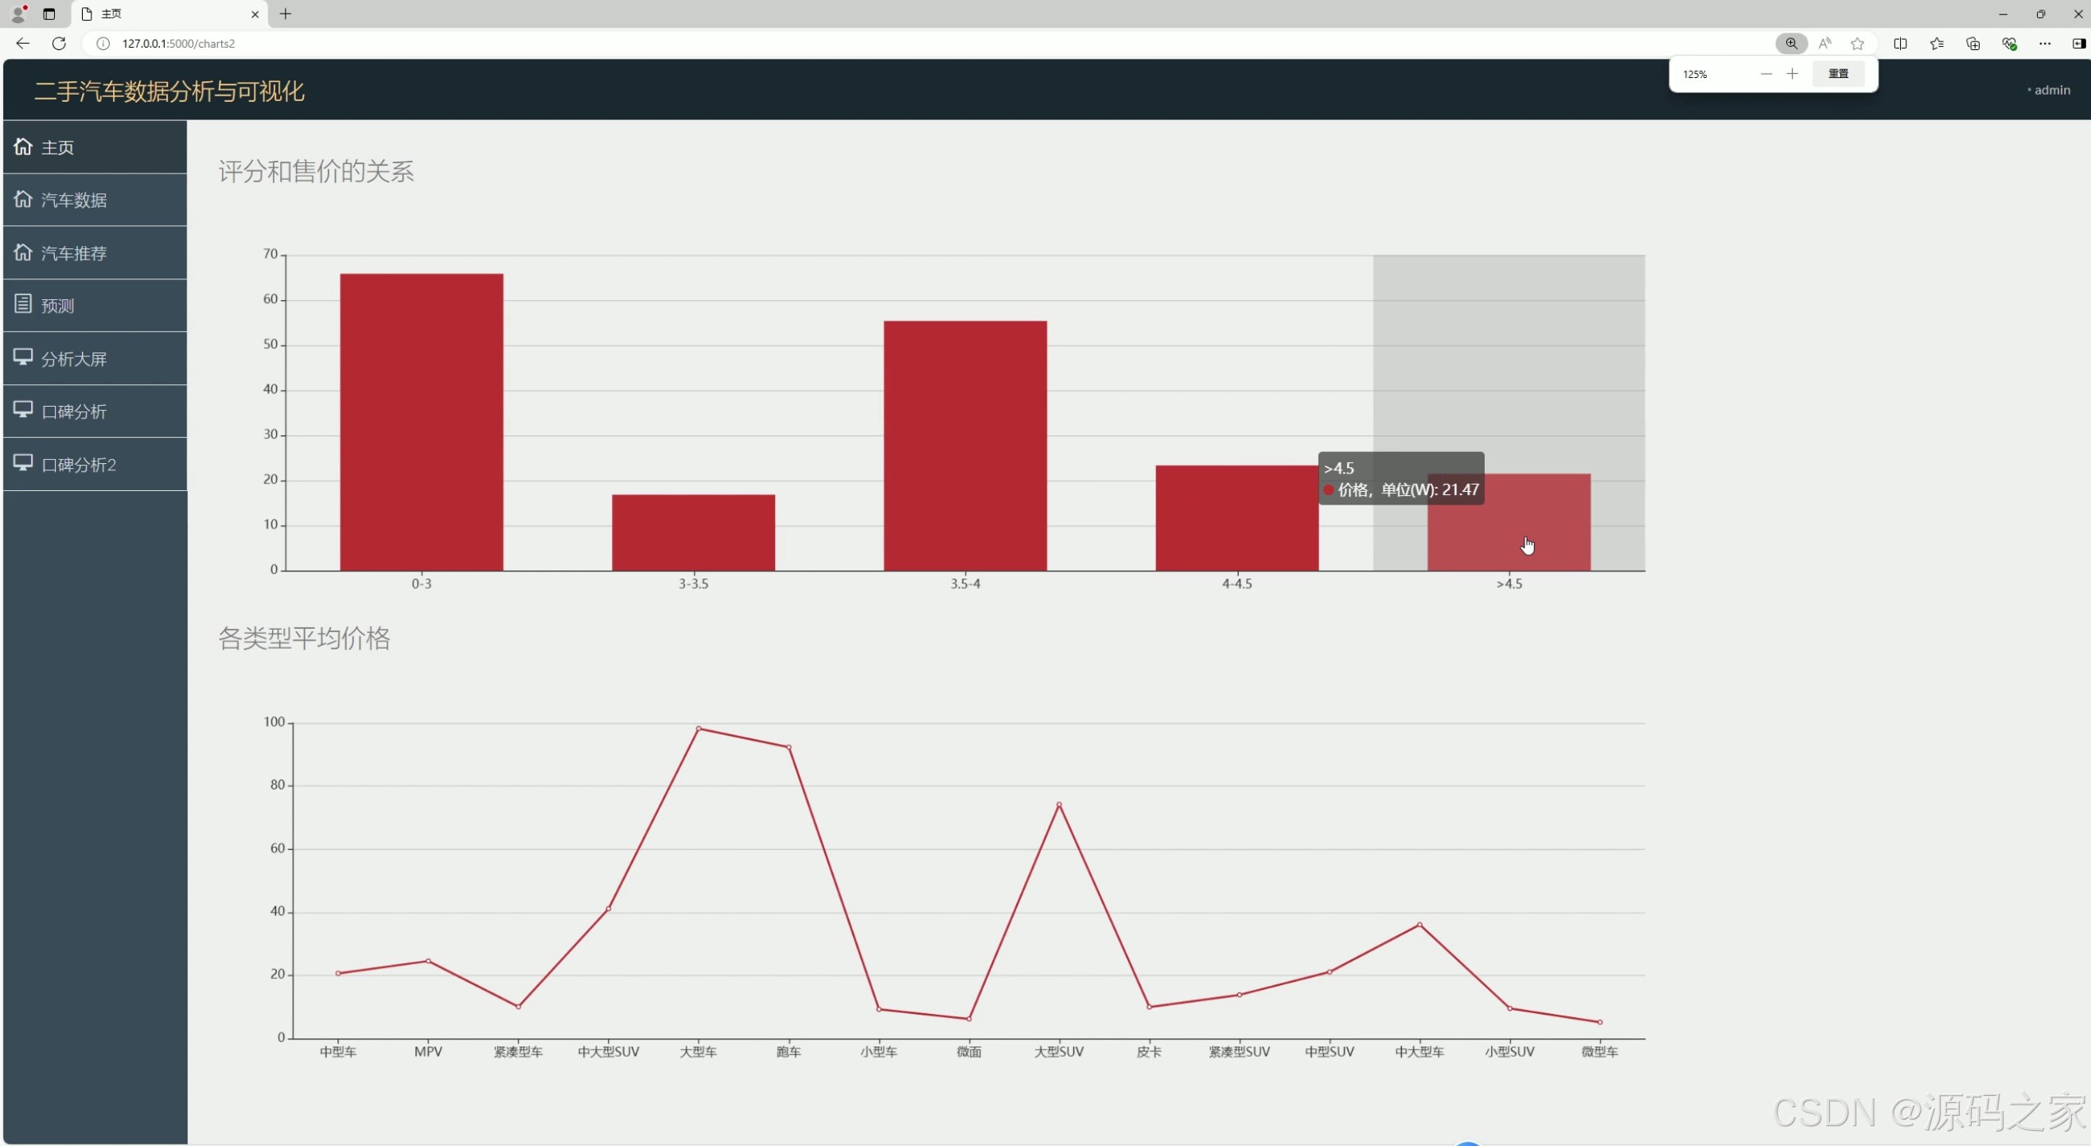Toggle split screen icon in toolbar
2091x1146 pixels.
pyautogui.click(x=1900, y=43)
